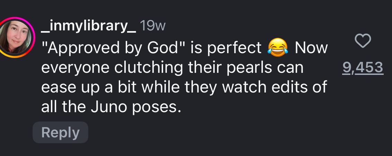Viewport: 392px width, 156px height.
Task: Like the comment with the heart icon
Action: pyautogui.click(x=363, y=41)
